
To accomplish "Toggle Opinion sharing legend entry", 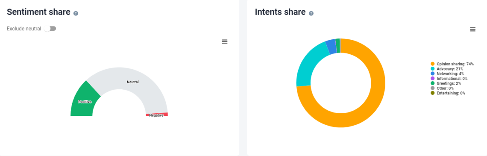I will (x=452, y=64).
